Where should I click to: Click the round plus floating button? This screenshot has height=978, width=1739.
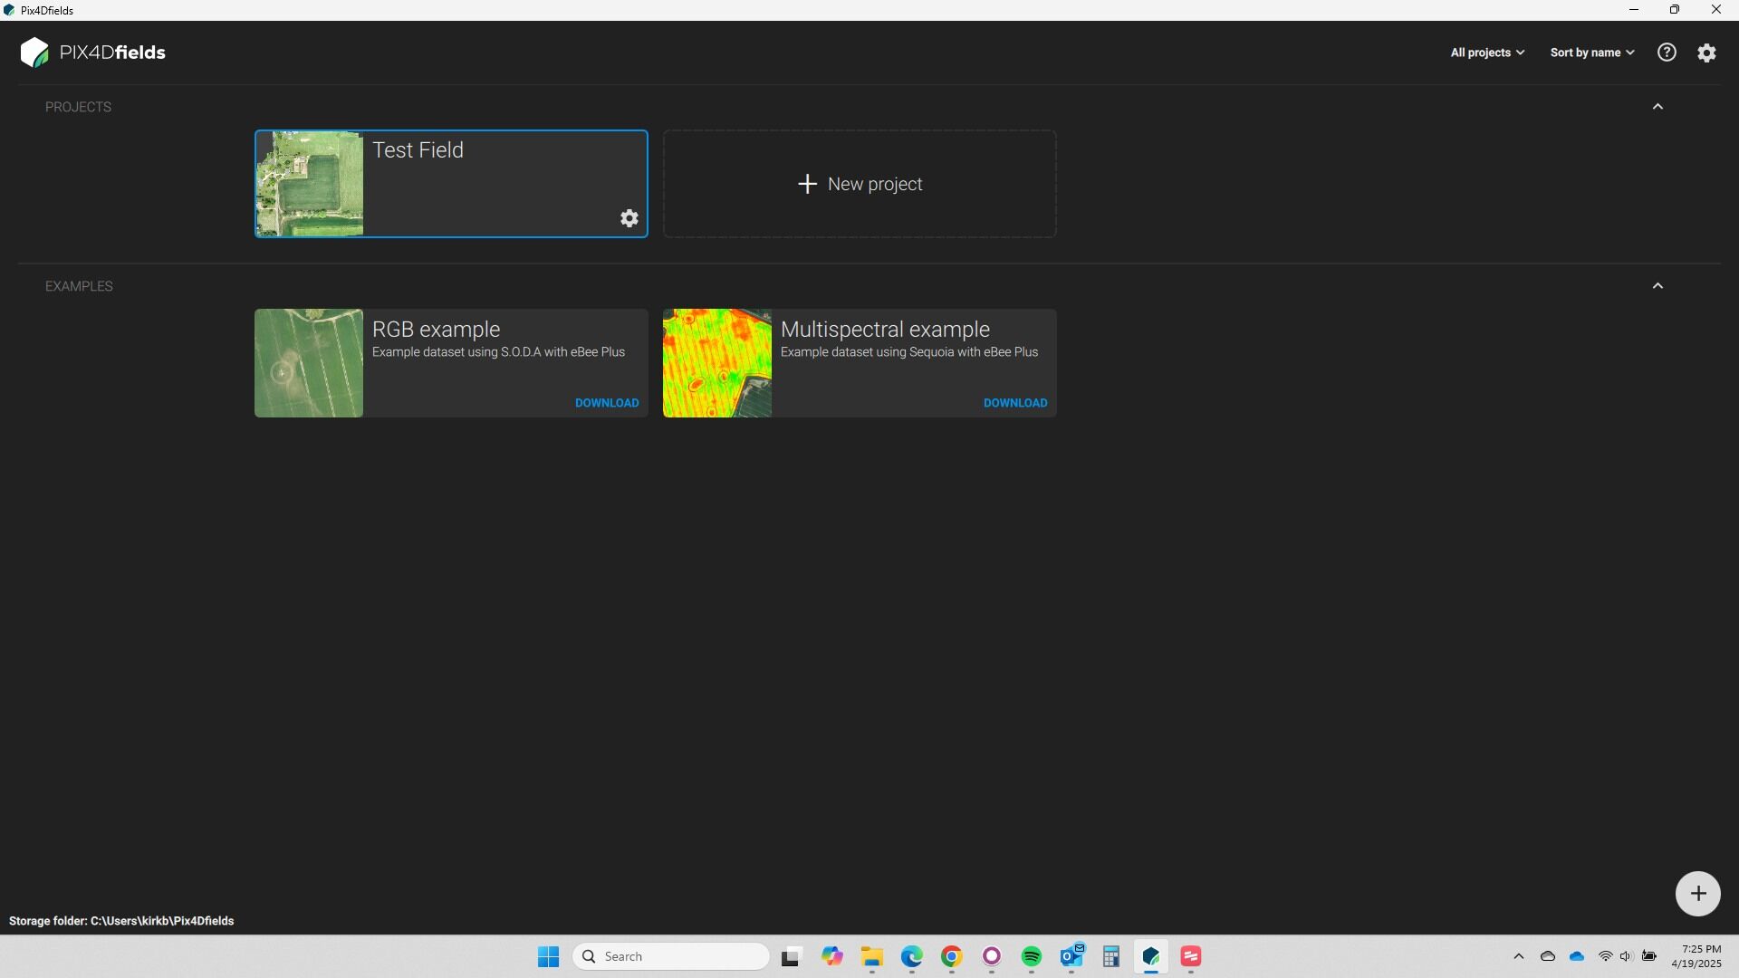click(1697, 894)
